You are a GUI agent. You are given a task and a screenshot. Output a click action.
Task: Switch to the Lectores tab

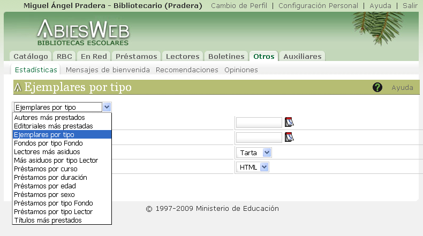pos(183,56)
